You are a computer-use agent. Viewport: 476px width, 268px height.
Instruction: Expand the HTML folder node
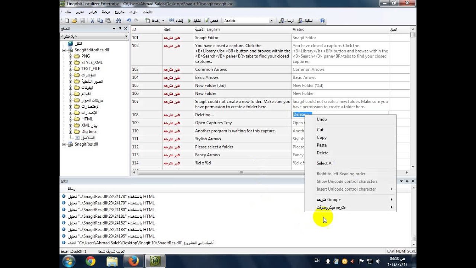[71, 119]
